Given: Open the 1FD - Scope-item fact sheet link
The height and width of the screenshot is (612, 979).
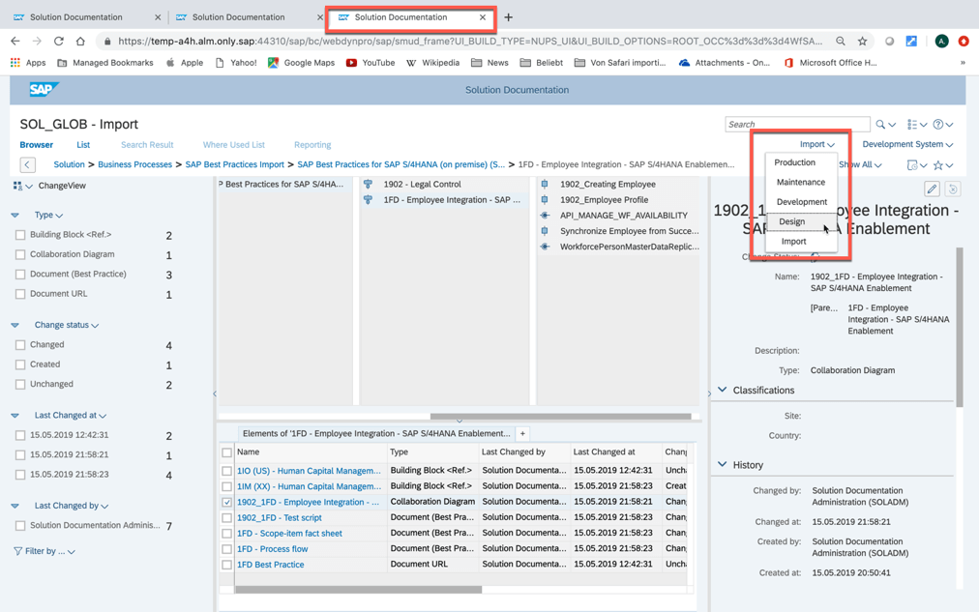Looking at the screenshot, I should [289, 534].
